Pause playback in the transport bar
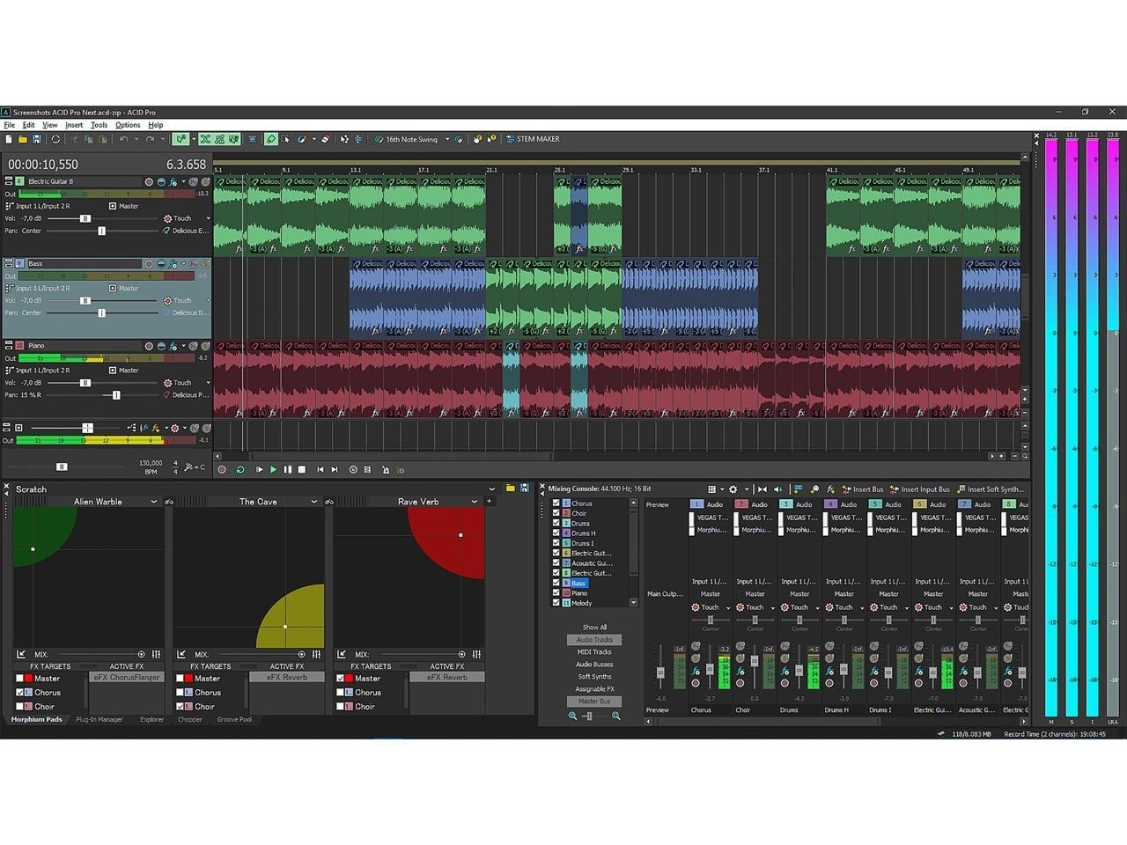The height and width of the screenshot is (845, 1127). (287, 470)
